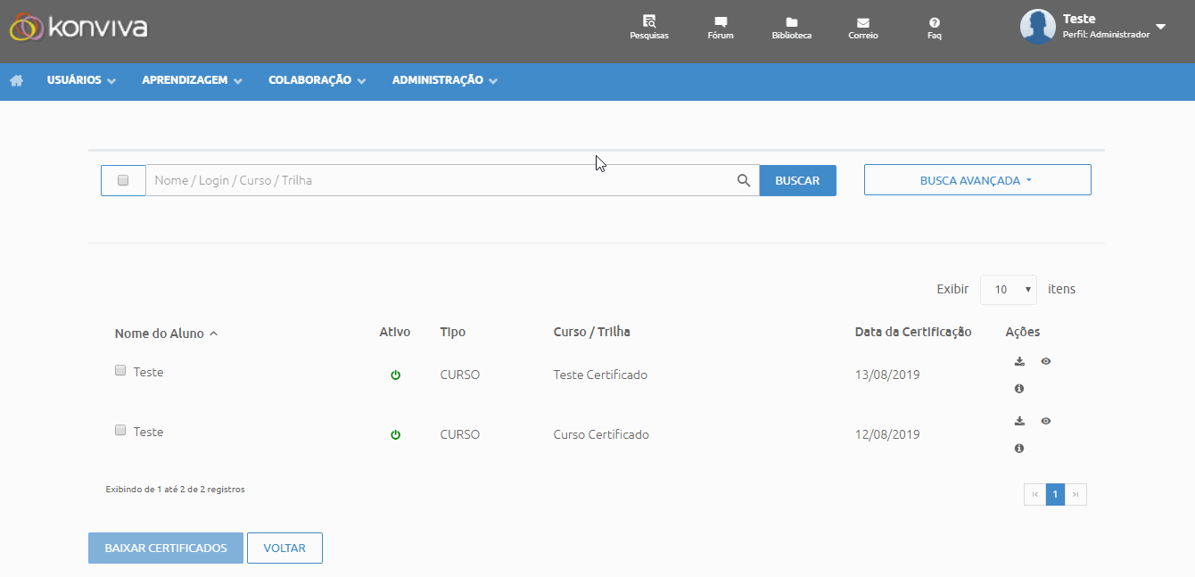Check the select-all box beside search field
Screen dimensions: 1195x577
point(123,180)
